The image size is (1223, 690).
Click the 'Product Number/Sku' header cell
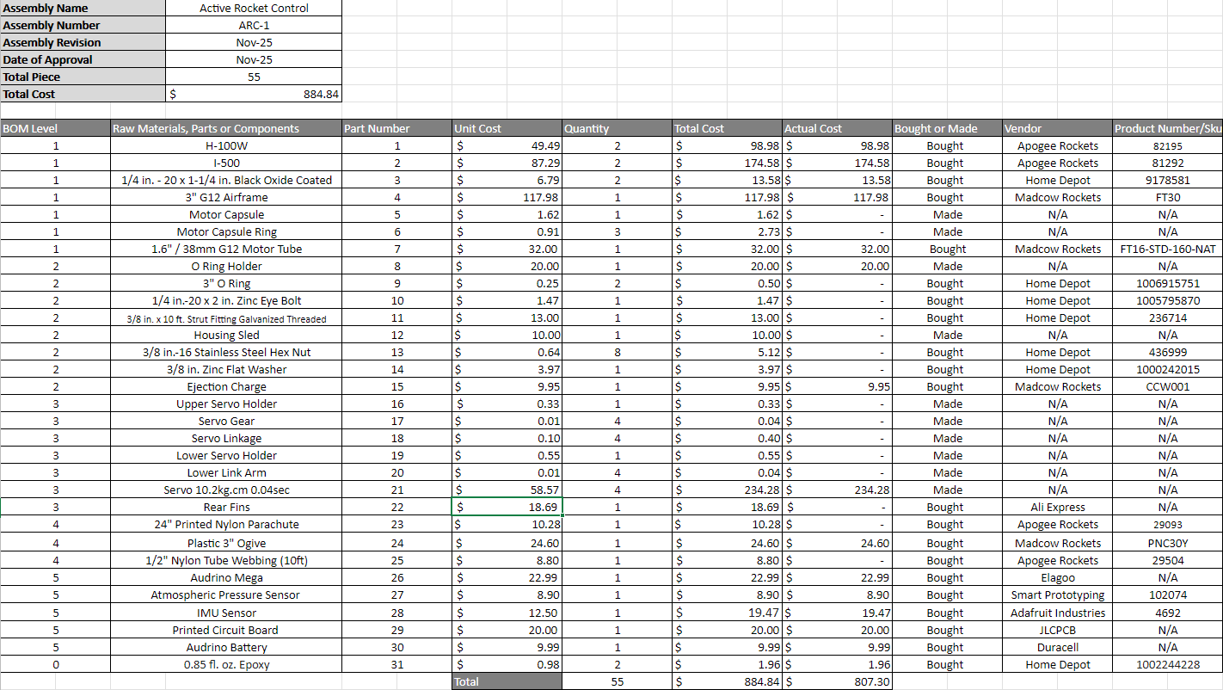point(1167,128)
